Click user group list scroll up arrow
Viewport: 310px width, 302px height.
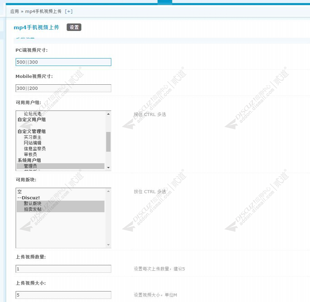tap(108, 114)
